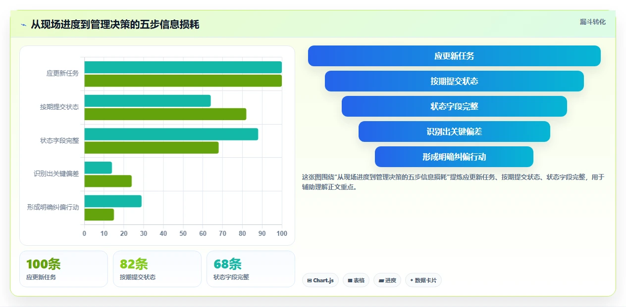Open the 82条 按期提交状态 stat card
This screenshot has height=307, width=626.
click(x=157, y=269)
